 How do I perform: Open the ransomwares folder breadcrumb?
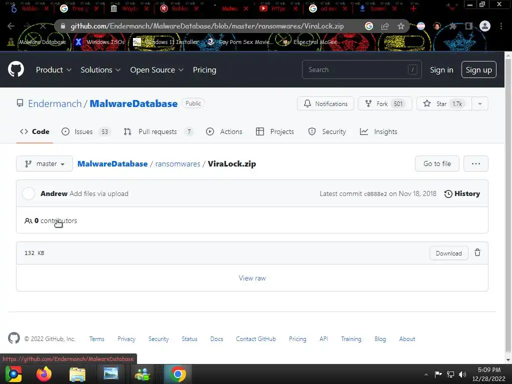(x=177, y=163)
